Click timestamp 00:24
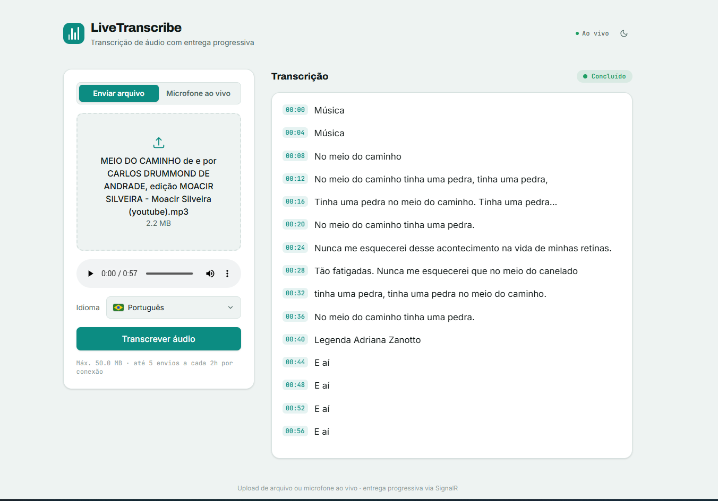This screenshot has height=501, width=718. 295,248
